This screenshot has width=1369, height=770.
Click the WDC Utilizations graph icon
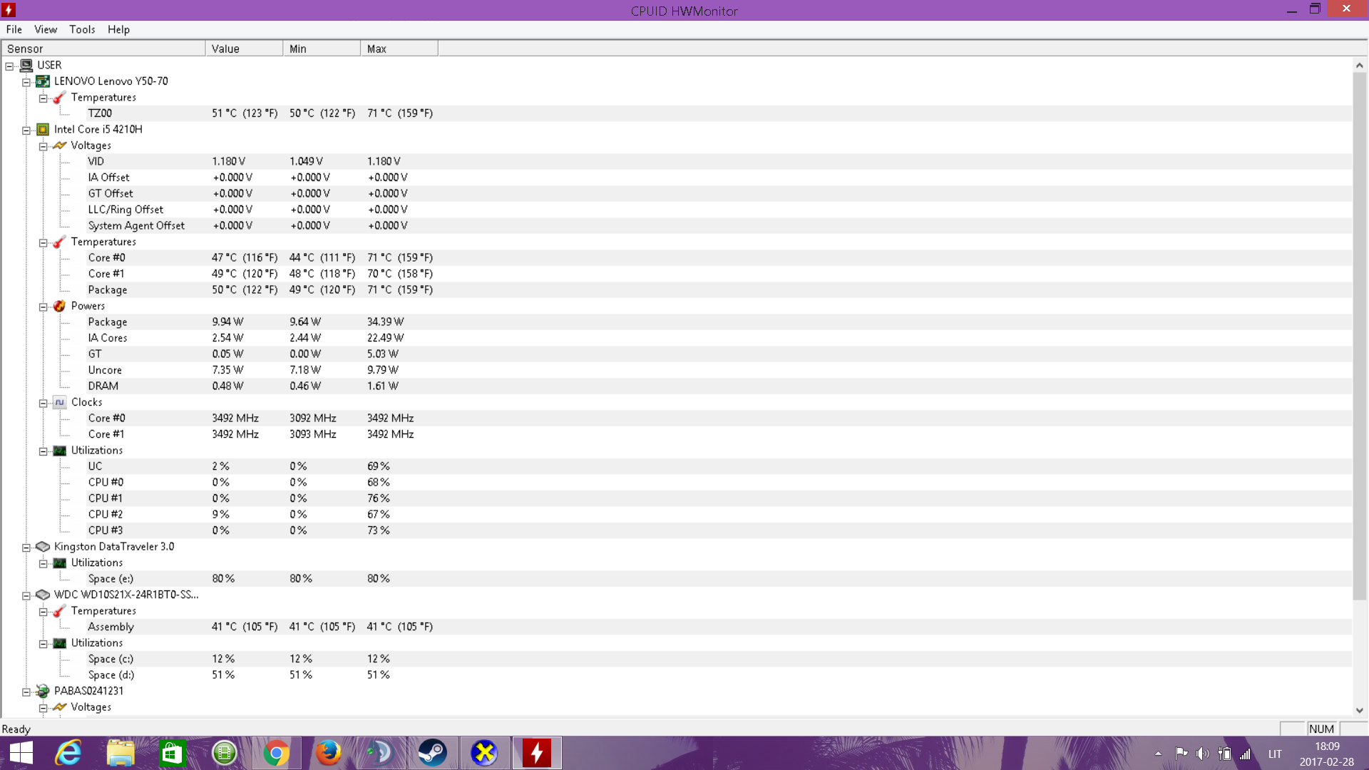click(60, 643)
